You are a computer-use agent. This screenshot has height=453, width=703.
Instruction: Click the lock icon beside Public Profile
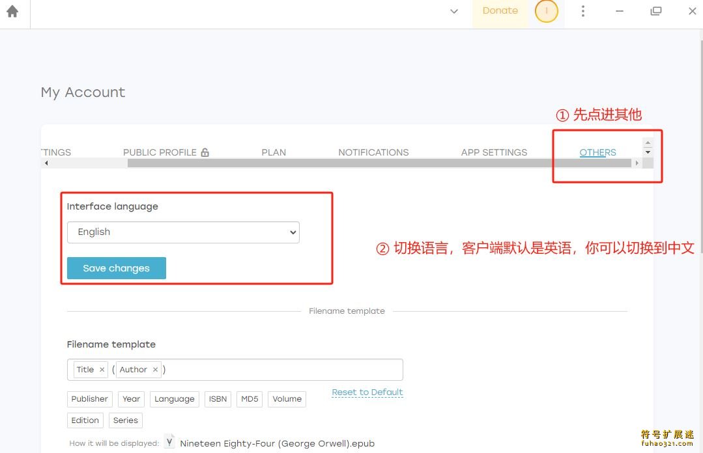click(x=205, y=152)
